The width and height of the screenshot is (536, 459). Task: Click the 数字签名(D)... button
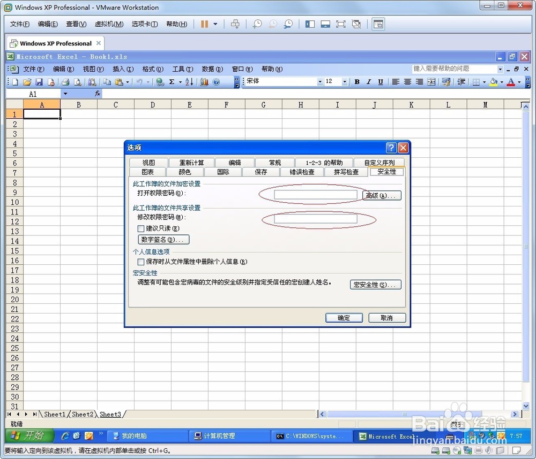pyautogui.click(x=163, y=240)
